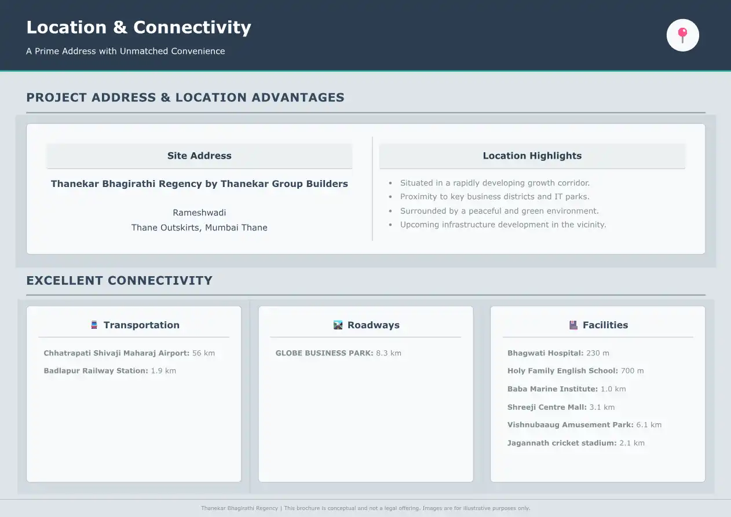Click Jagannath cricket stadium entry
Image resolution: width=731 pixels, height=517 pixels.
click(576, 443)
